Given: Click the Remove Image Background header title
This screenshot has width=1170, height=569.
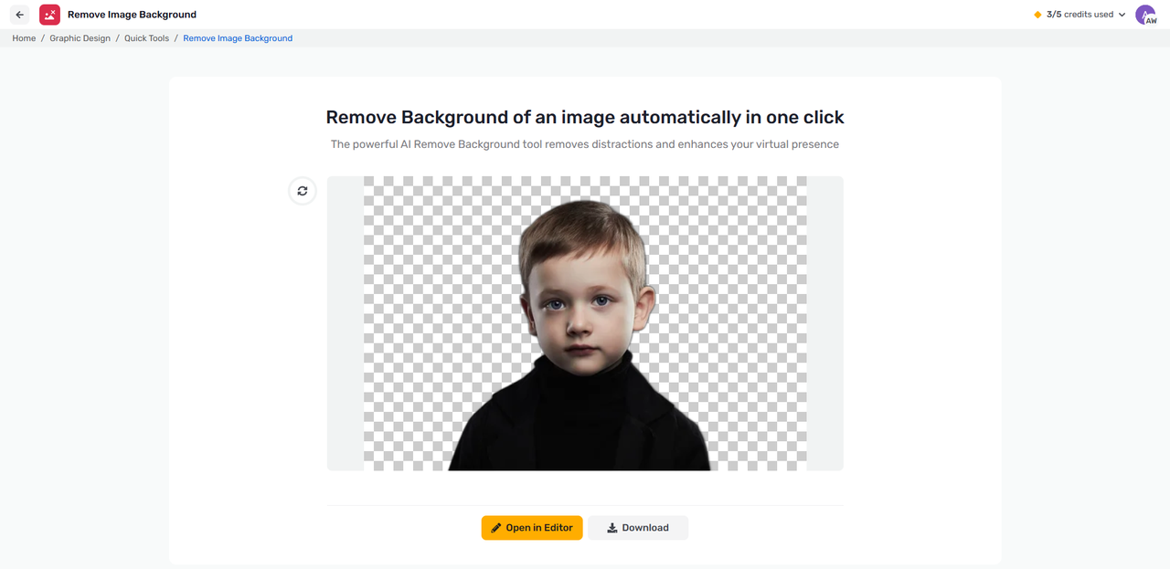Looking at the screenshot, I should tap(132, 15).
